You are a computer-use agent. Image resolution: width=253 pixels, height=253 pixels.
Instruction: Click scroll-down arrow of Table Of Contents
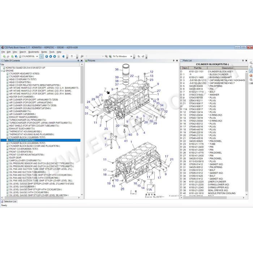tap(82, 194)
